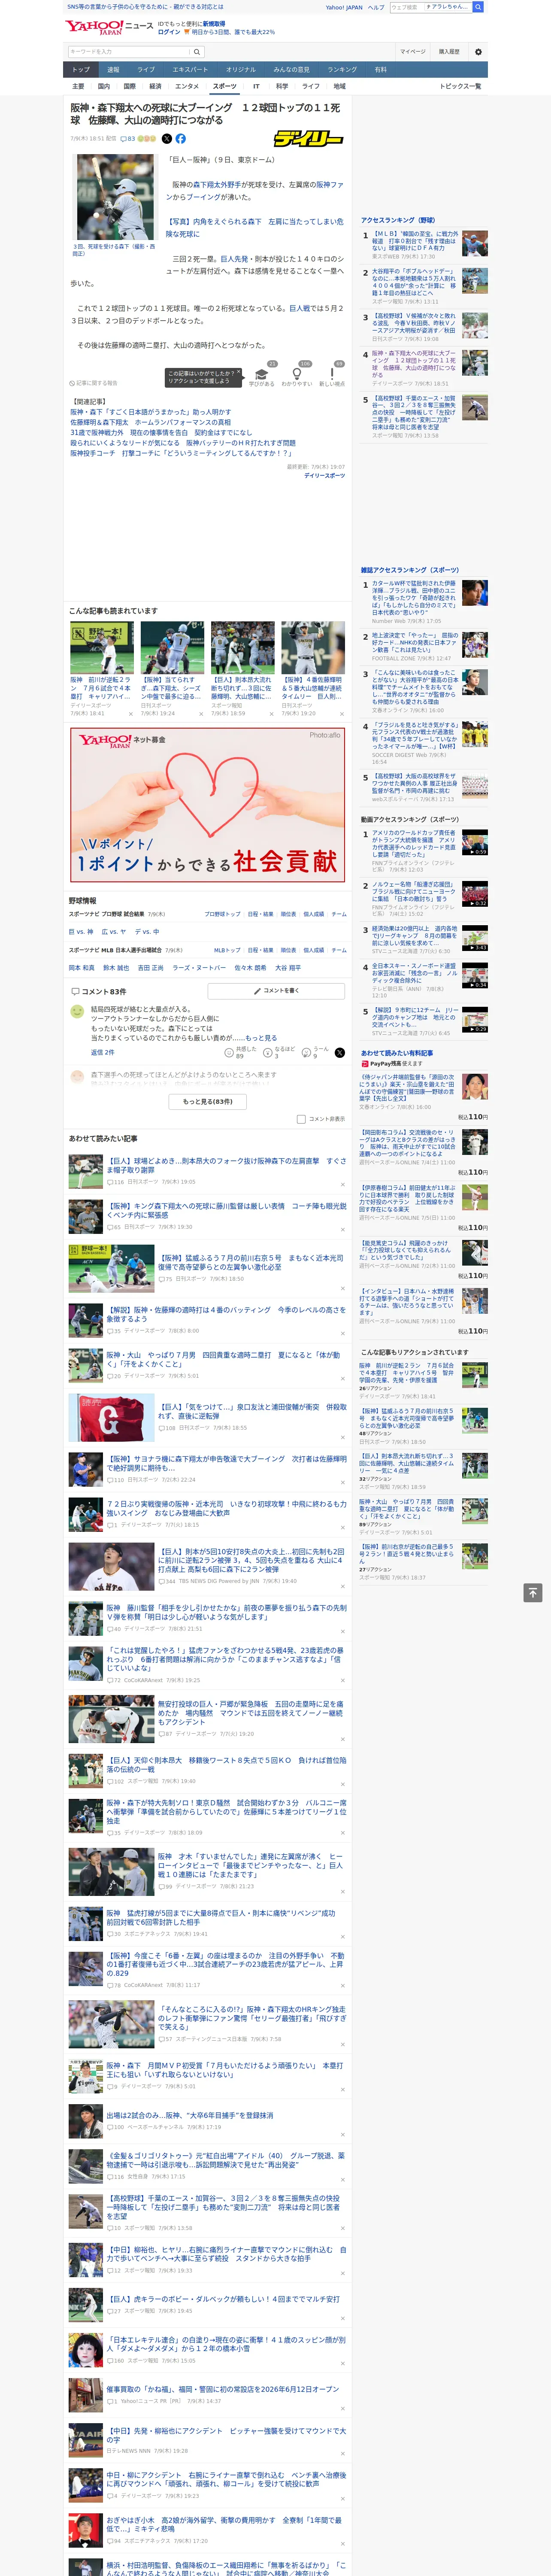The image size is (551, 2576).
Task: Open settings via the gear icon
Action: pos(478,52)
